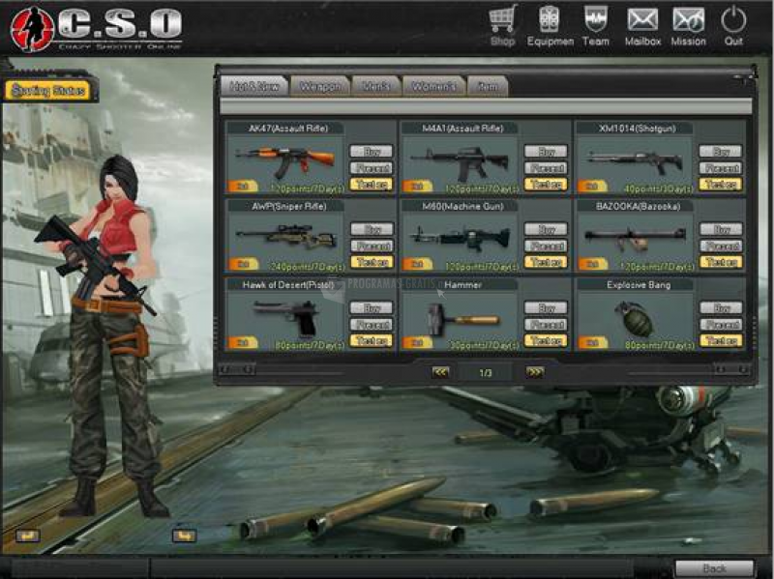The width and height of the screenshot is (774, 579).
Task: Click the Starting Status button
Action: pyautogui.click(x=48, y=91)
